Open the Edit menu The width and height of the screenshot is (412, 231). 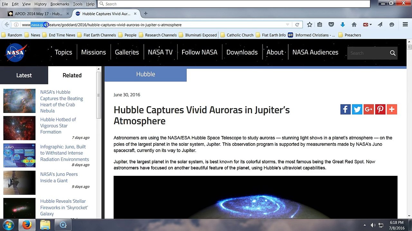click(x=15, y=4)
